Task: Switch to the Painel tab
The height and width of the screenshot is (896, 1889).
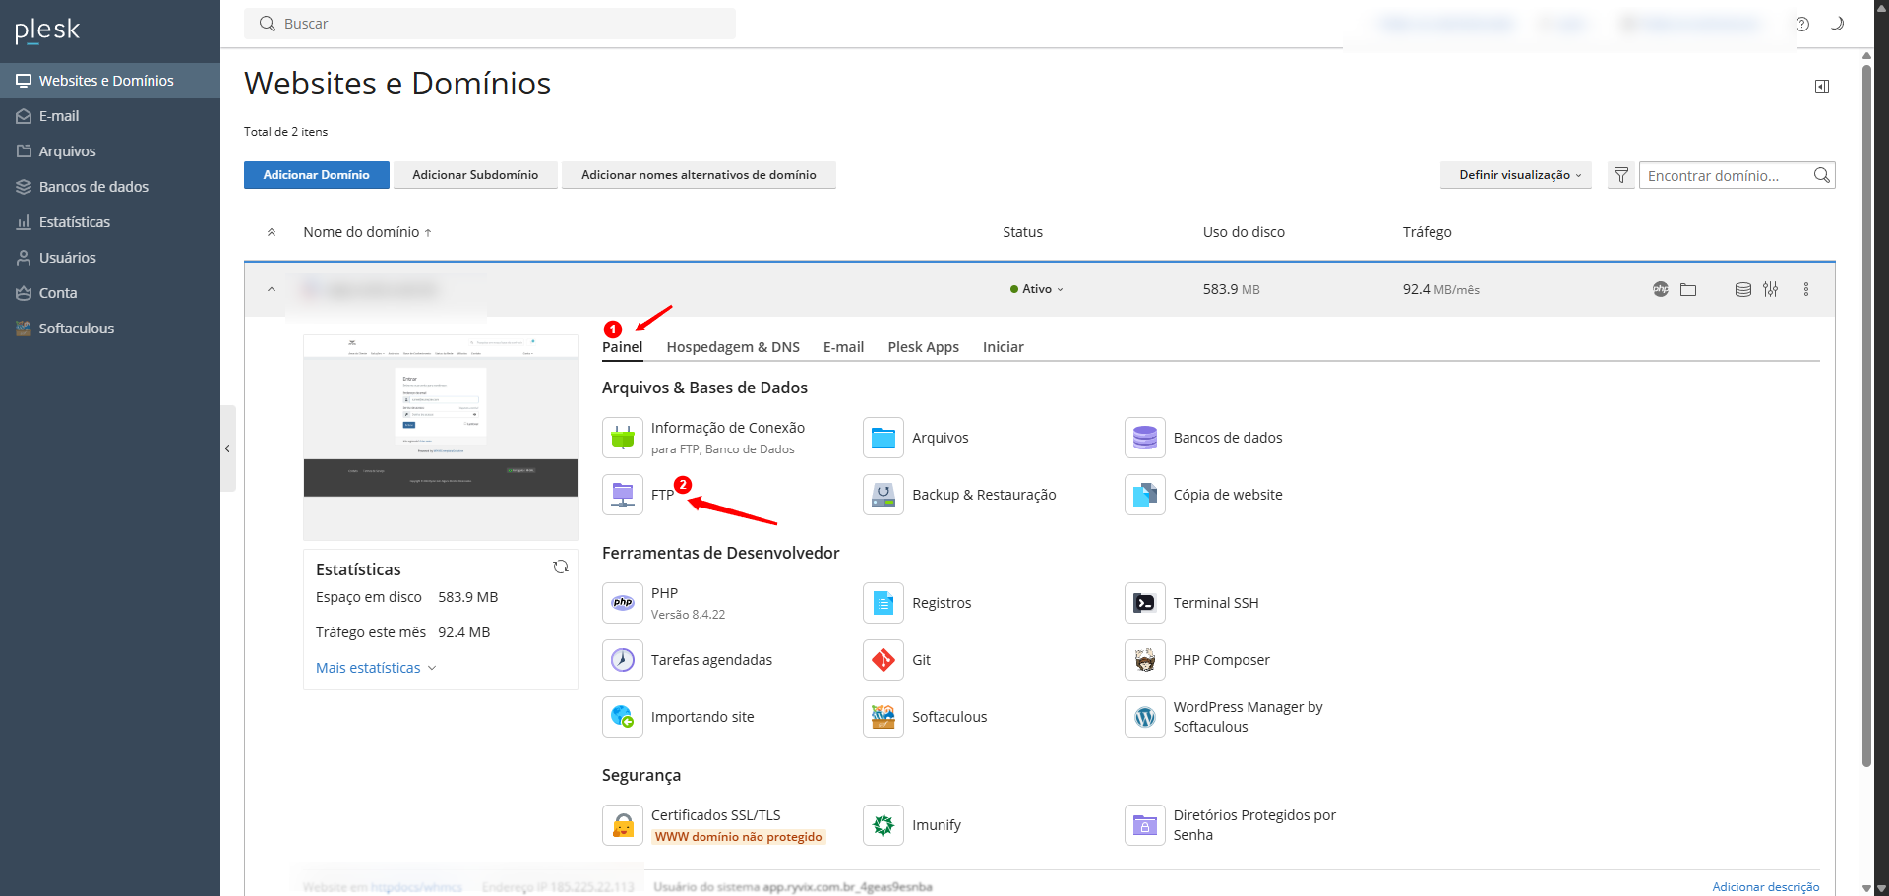Action: (x=623, y=347)
